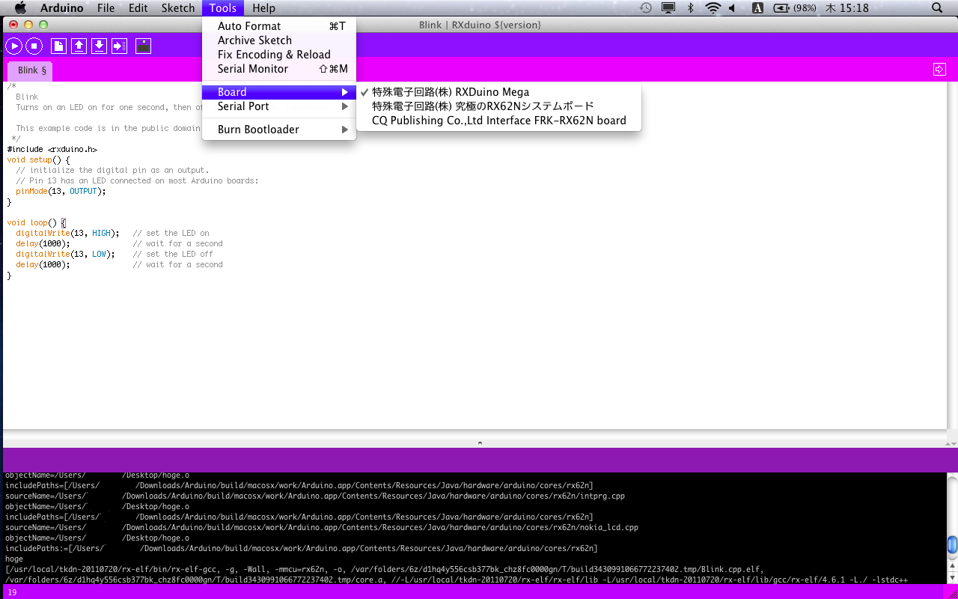This screenshot has height=599, width=958.
Task: Open Spotlight search magnifier icon
Action: tap(937, 8)
